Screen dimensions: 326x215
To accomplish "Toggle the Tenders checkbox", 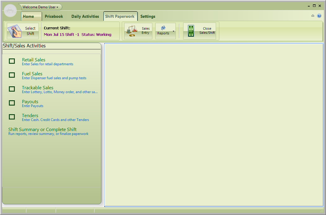I will click(12, 117).
